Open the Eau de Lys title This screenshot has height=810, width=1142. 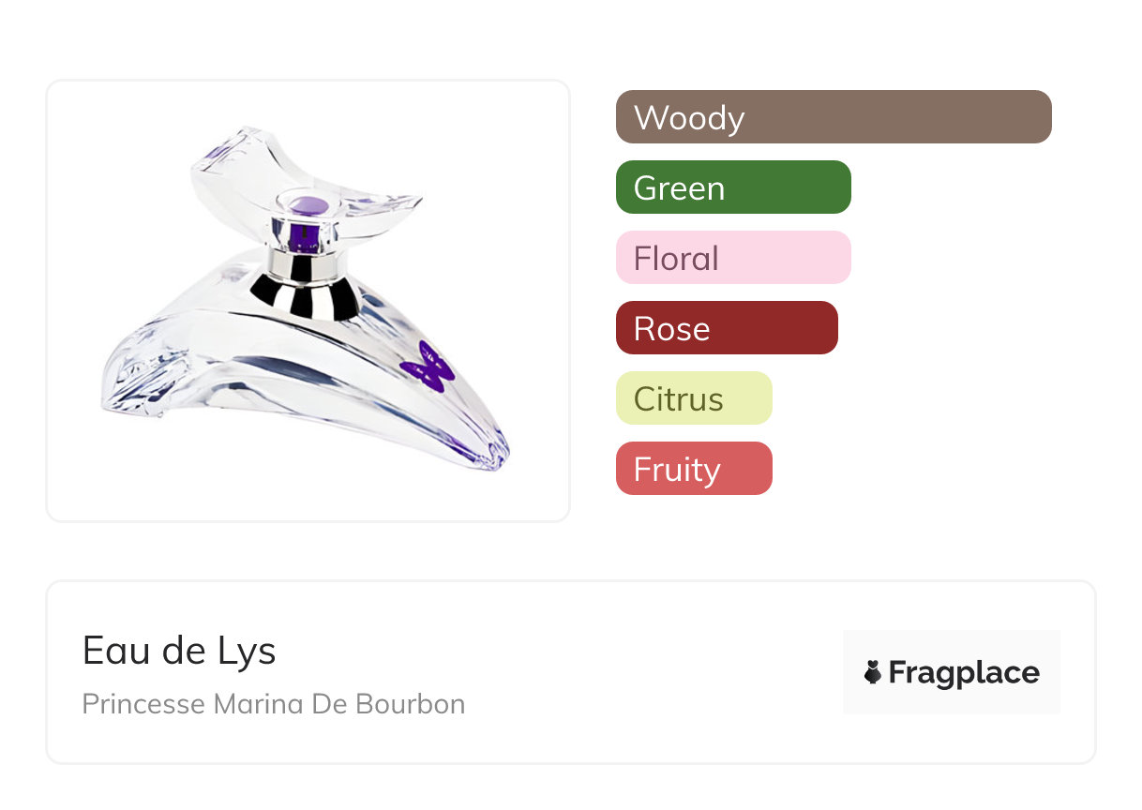click(179, 651)
